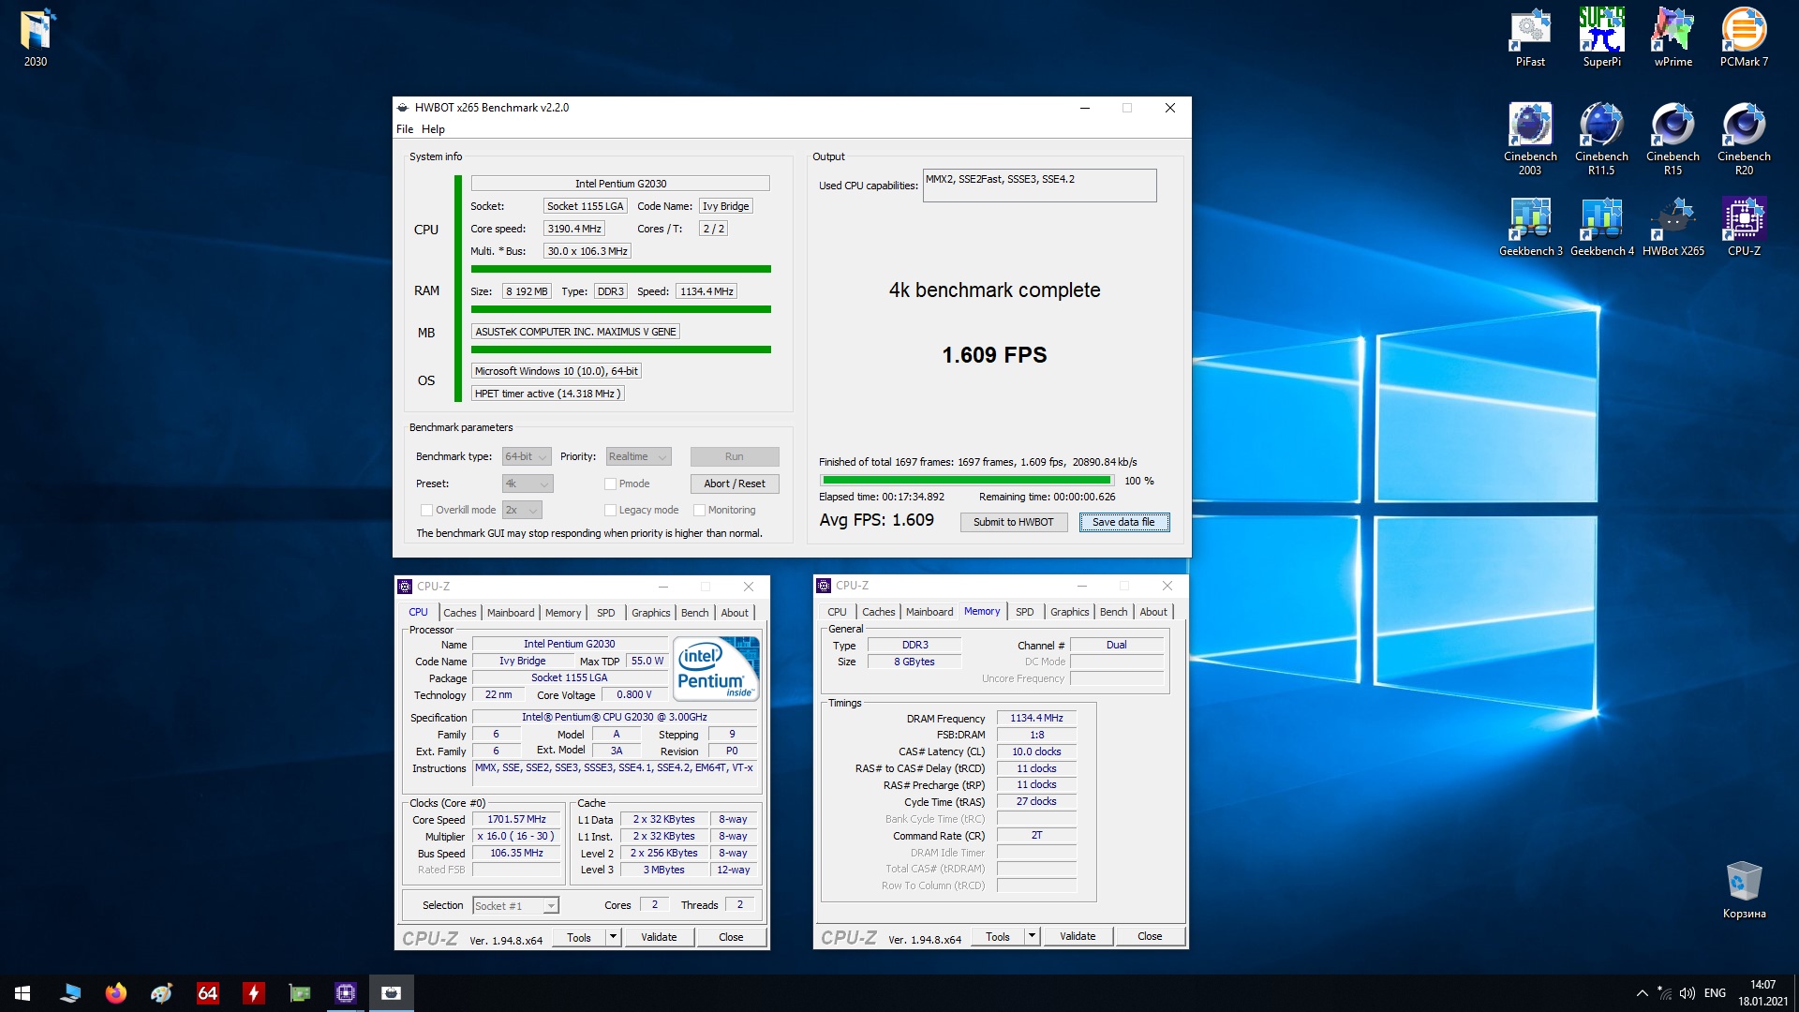The image size is (1799, 1012).
Task: Enable the Monitoring checkbox
Action: (699, 510)
